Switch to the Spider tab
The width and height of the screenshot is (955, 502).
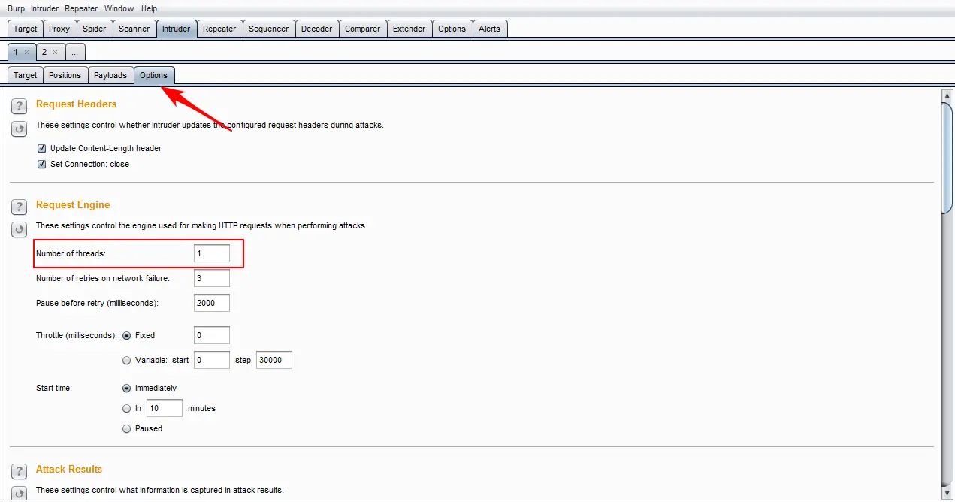tap(95, 29)
